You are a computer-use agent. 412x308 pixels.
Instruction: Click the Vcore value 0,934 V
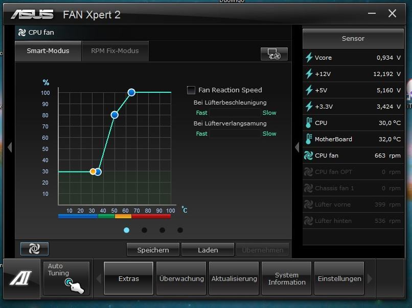click(388, 58)
